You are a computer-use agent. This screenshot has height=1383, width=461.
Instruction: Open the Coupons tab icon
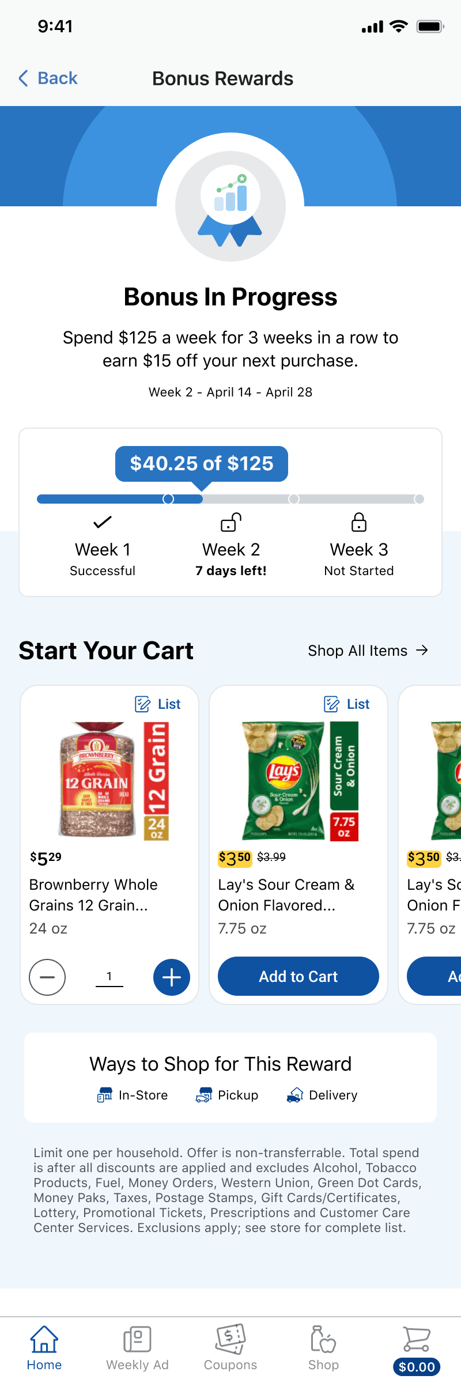tap(231, 1339)
